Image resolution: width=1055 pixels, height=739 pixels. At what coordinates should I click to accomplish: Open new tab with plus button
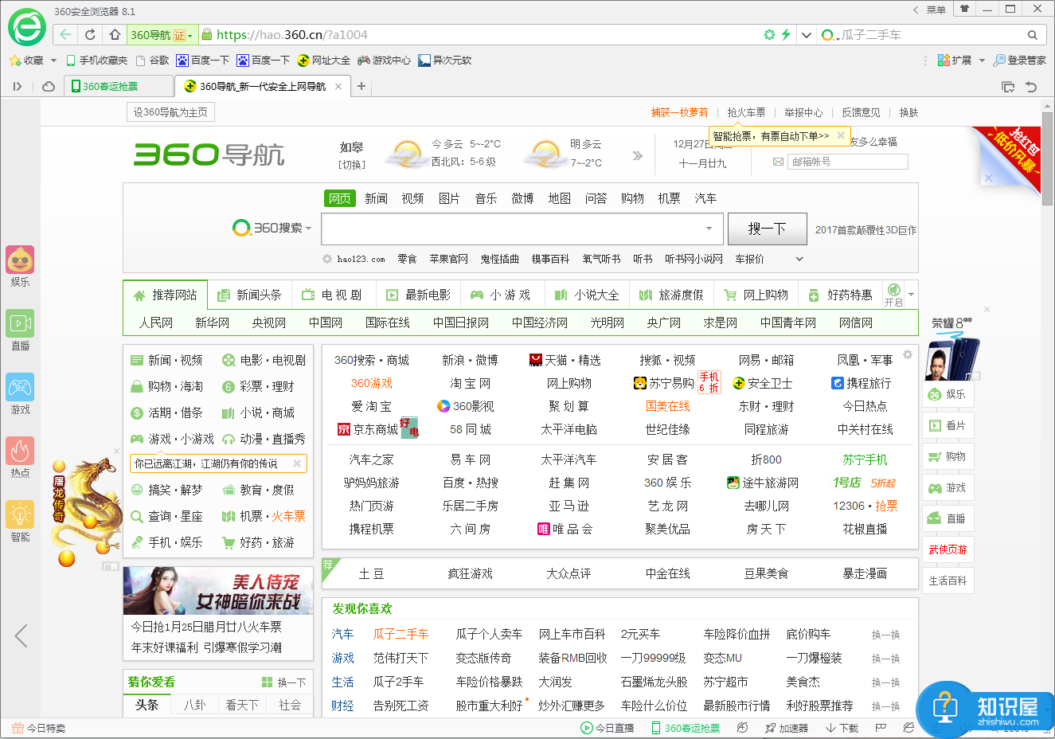[x=361, y=86]
